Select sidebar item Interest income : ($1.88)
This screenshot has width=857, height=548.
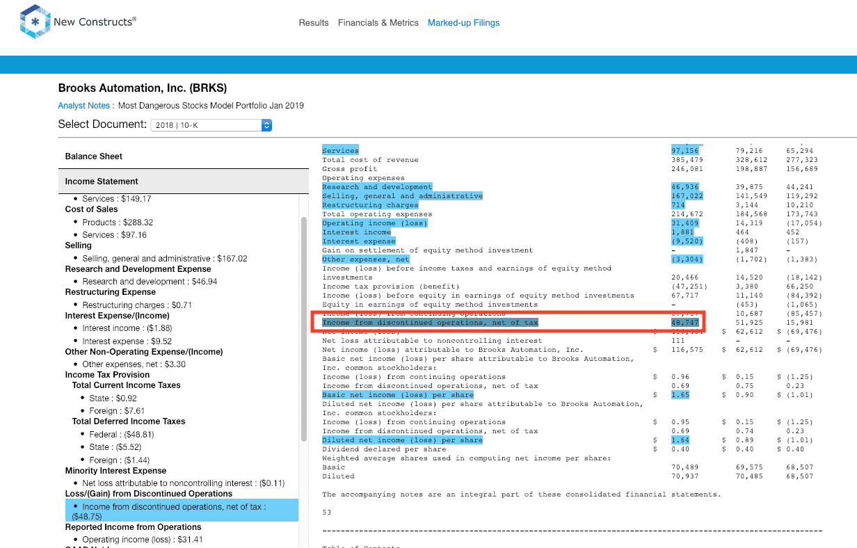(x=127, y=328)
